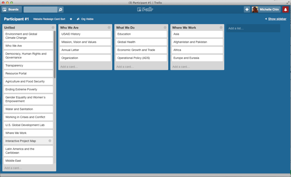The image size is (291, 177).
Task: Open the Annual Letter card
Action: pyautogui.click(x=85, y=50)
